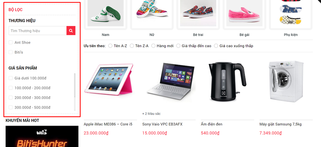Click the red brand search magnifier button
Viewport: 321px width, 147px height.
(x=71, y=31)
